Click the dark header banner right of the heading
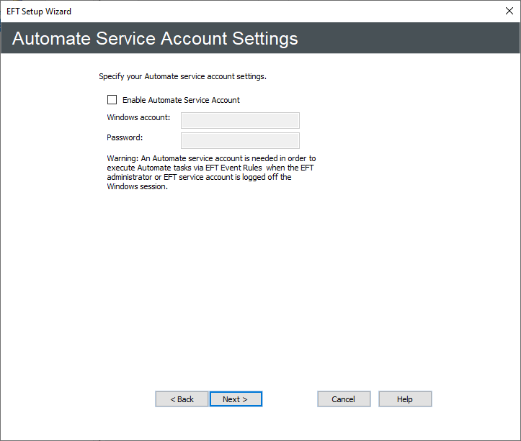This screenshot has width=521, height=441. click(411, 39)
